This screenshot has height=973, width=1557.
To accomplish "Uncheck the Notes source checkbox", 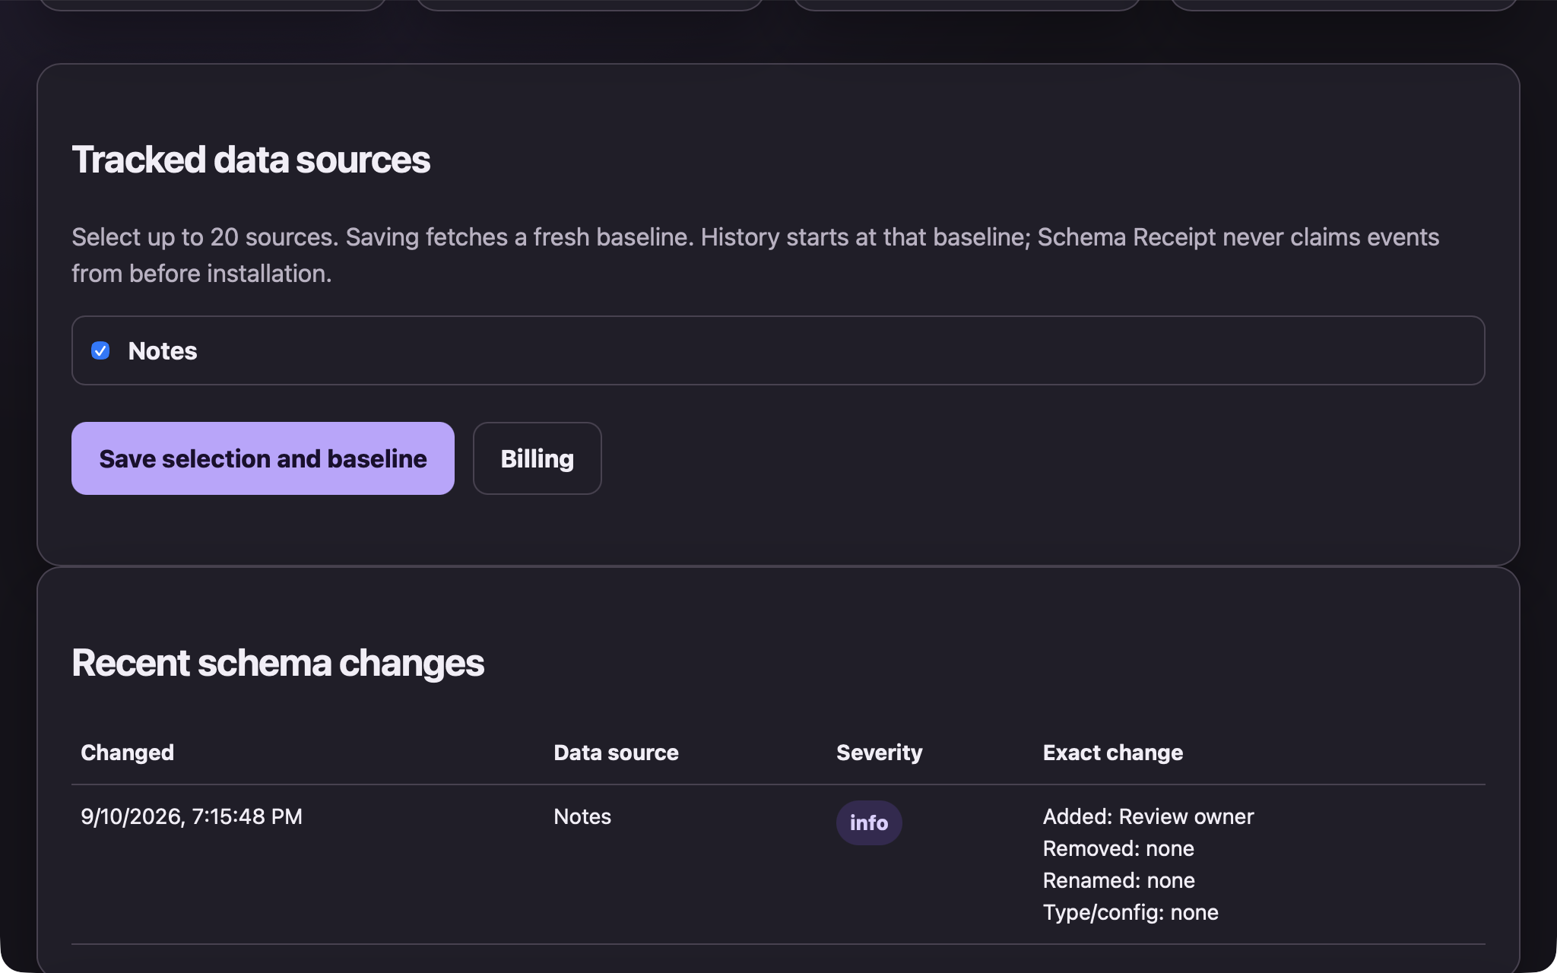I will point(100,350).
